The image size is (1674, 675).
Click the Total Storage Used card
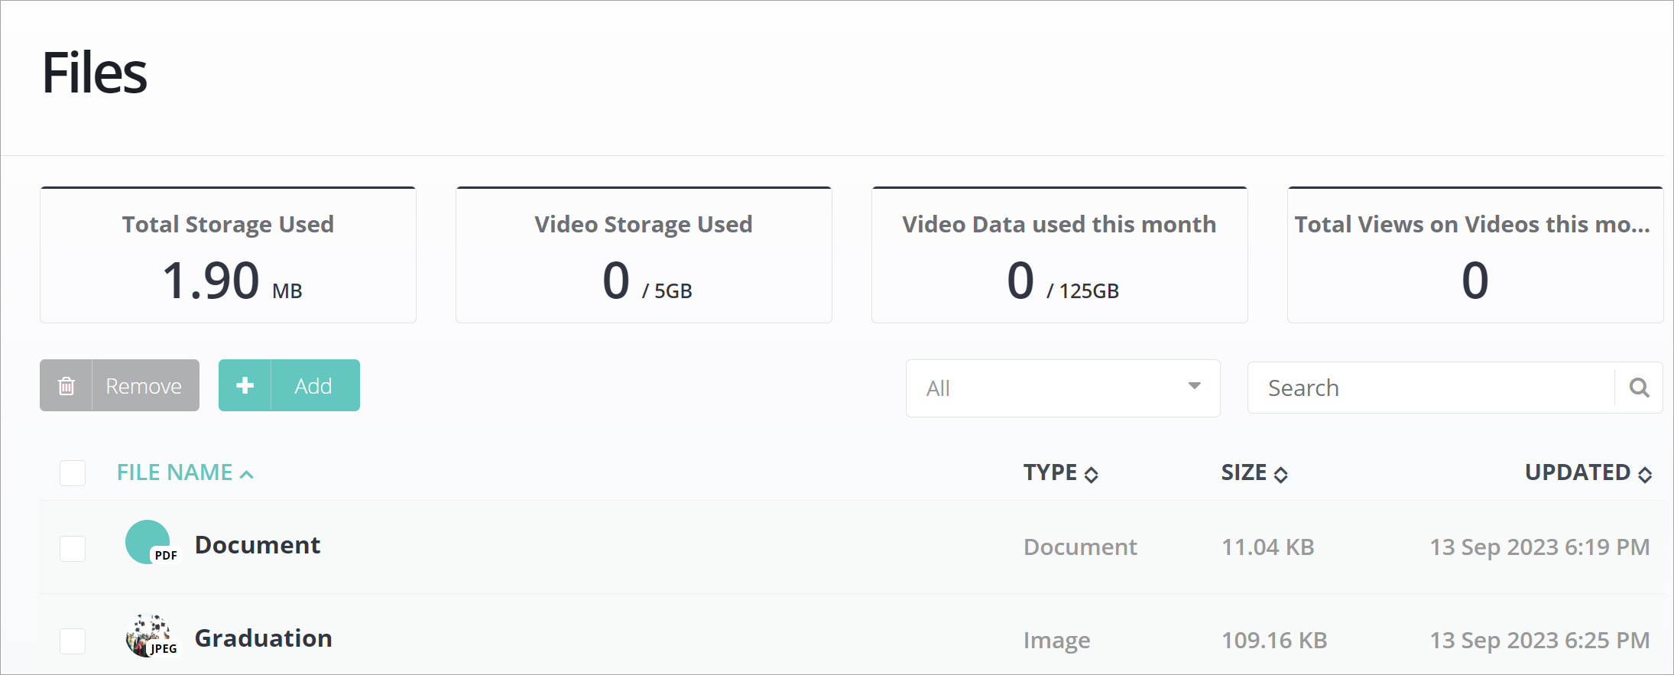(x=228, y=255)
